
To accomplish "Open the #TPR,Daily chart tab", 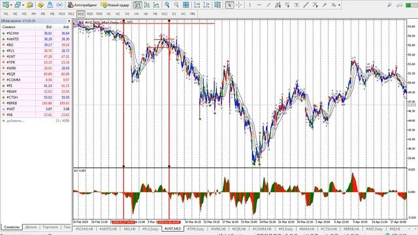I will [195, 229].
